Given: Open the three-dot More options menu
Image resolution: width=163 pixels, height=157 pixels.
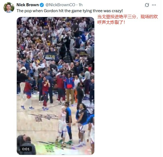Looking at the screenshot, I should point(154,5).
